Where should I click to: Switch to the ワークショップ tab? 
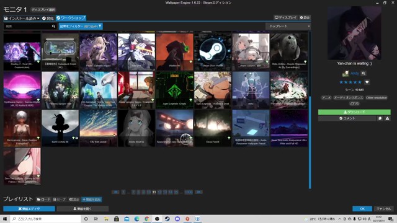click(x=71, y=18)
